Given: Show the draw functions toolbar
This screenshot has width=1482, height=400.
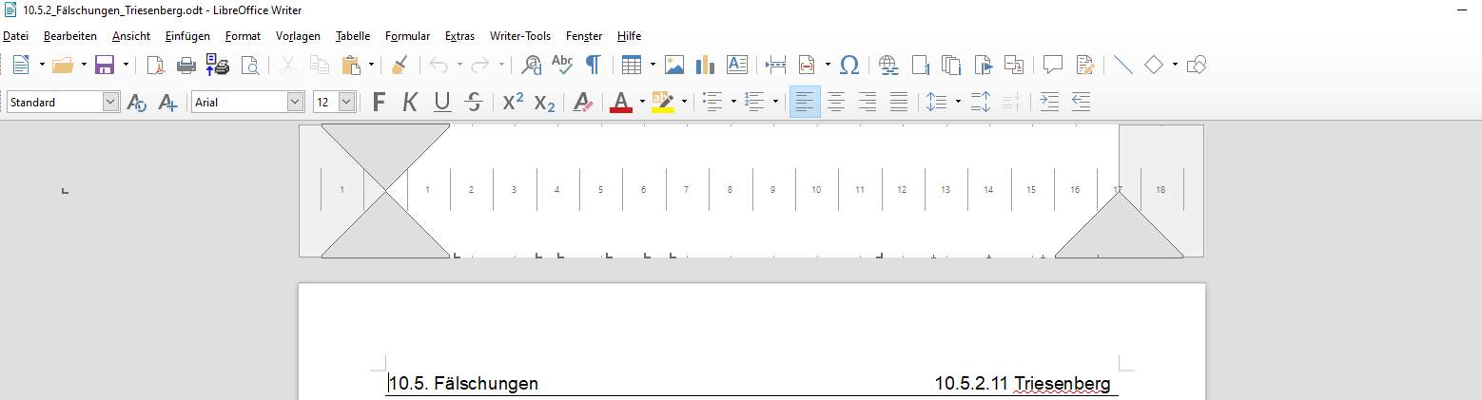Looking at the screenshot, I should [x=1198, y=65].
